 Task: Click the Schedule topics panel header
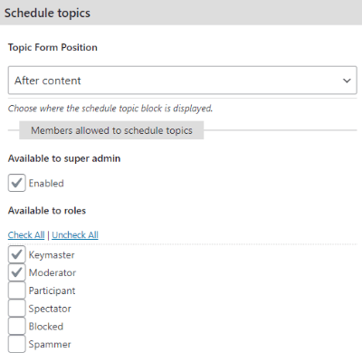(x=181, y=13)
